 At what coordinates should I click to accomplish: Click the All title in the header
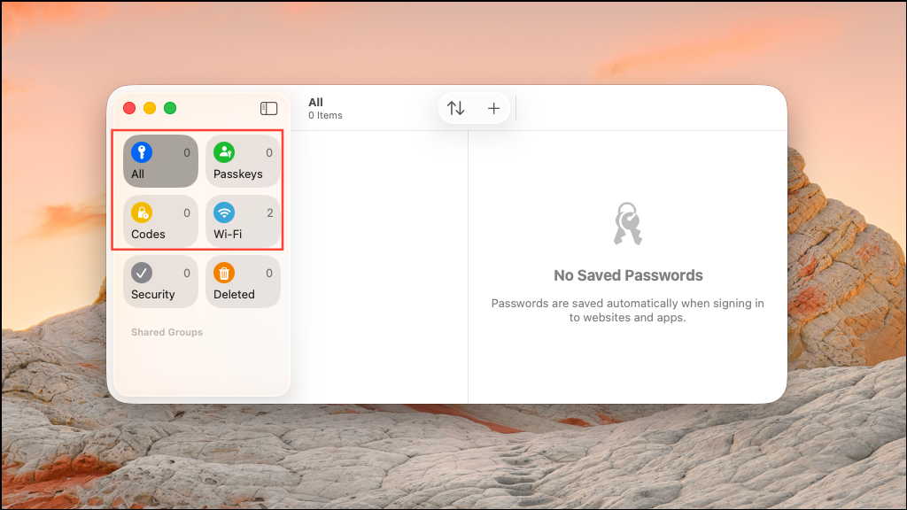316,103
